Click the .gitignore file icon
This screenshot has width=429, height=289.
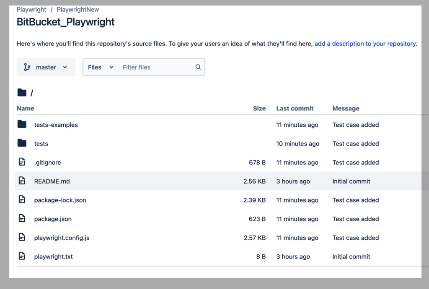(x=22, y=162)
